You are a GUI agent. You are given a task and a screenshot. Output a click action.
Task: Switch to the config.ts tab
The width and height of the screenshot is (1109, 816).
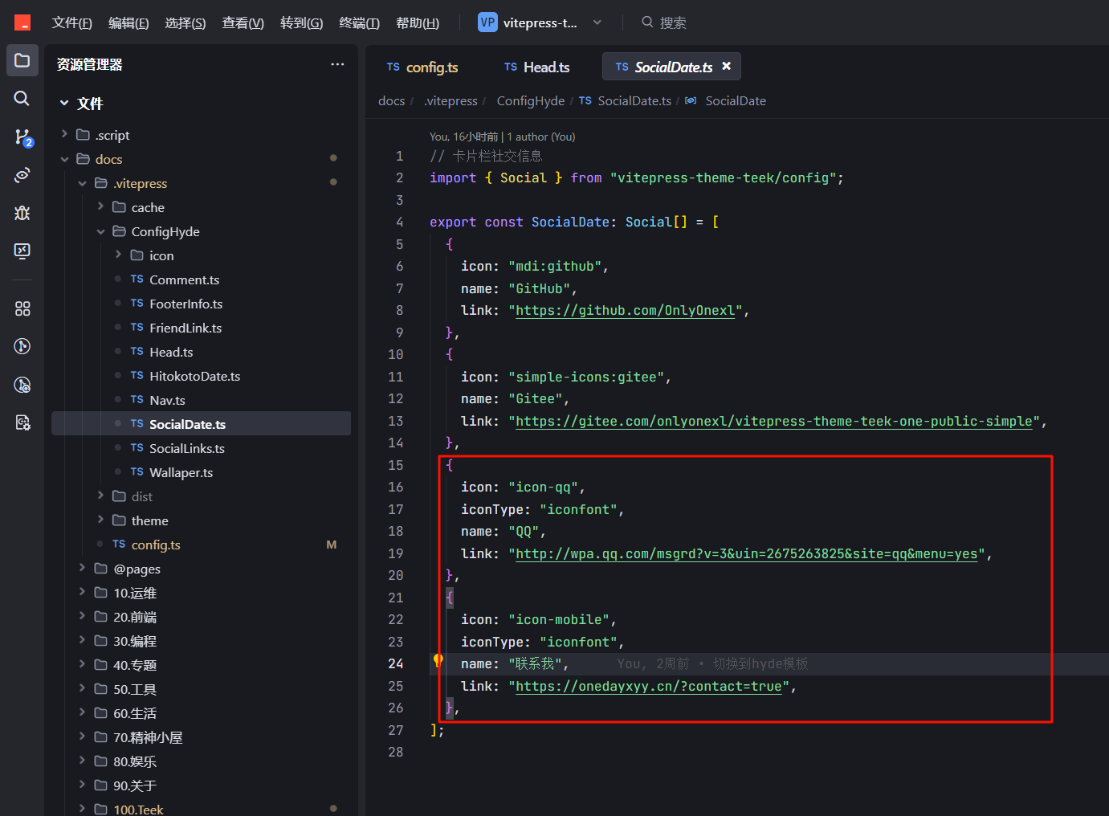click(x=422, y=67)
